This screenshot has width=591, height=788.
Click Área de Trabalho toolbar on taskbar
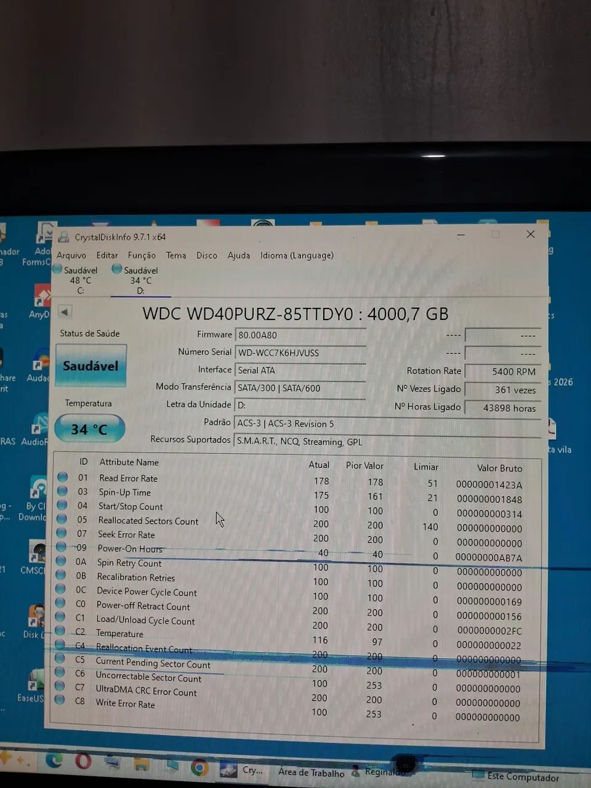pos(311,772)
